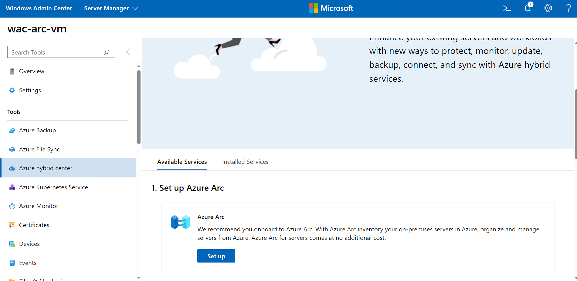Click the Microsoft logo
Viewport: 577px width, 281px height.
[x=331, y=8]
